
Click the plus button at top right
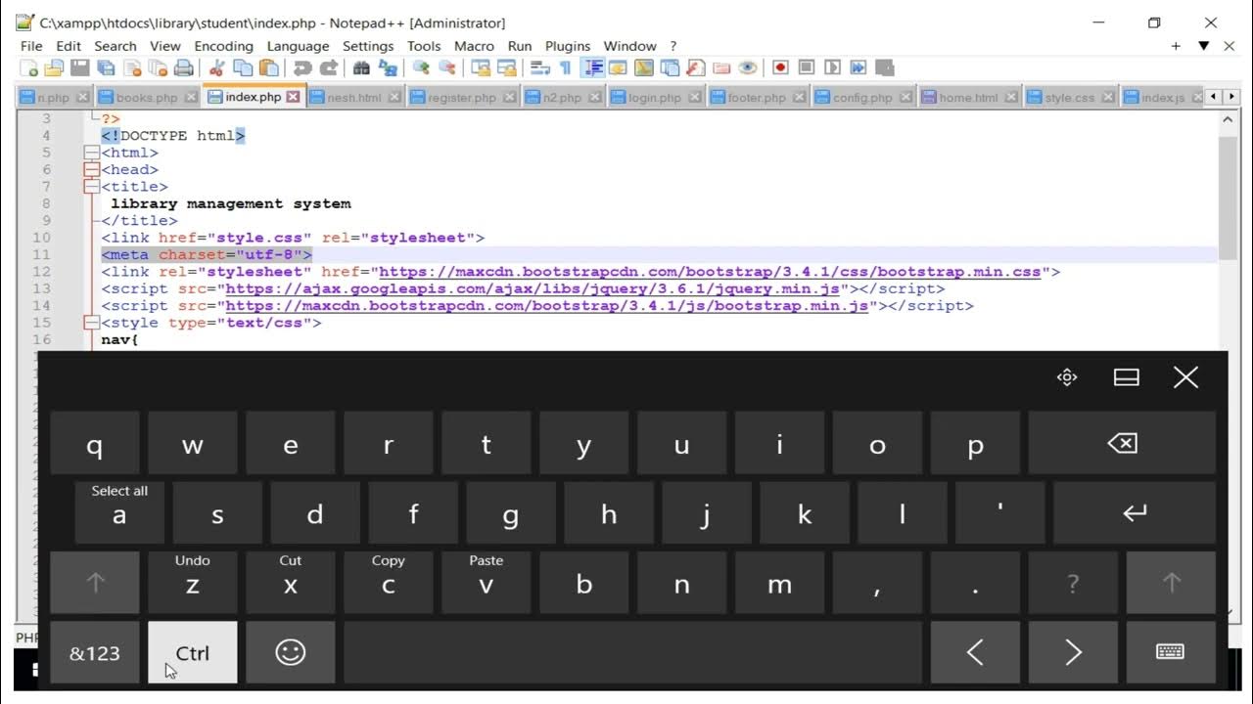pos(1177,46)
